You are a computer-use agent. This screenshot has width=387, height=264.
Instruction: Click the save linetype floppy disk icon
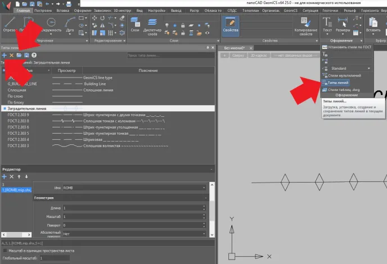[x=26, y=56]
